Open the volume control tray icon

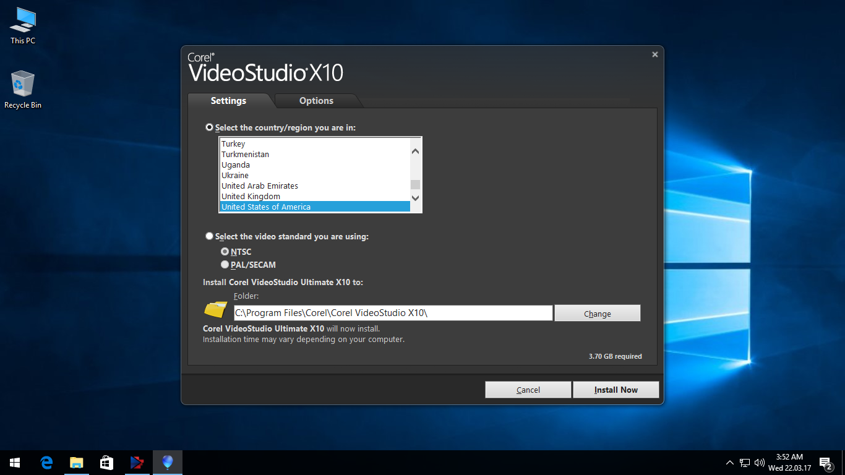760,463
